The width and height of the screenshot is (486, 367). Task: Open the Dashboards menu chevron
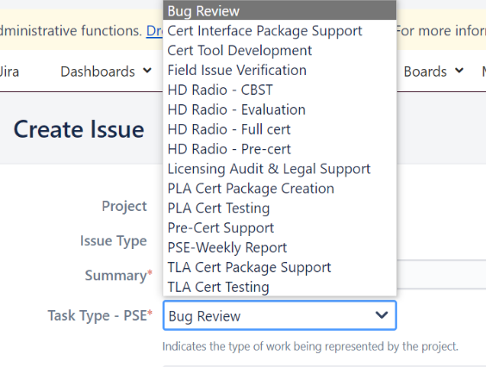coord(147,71)
